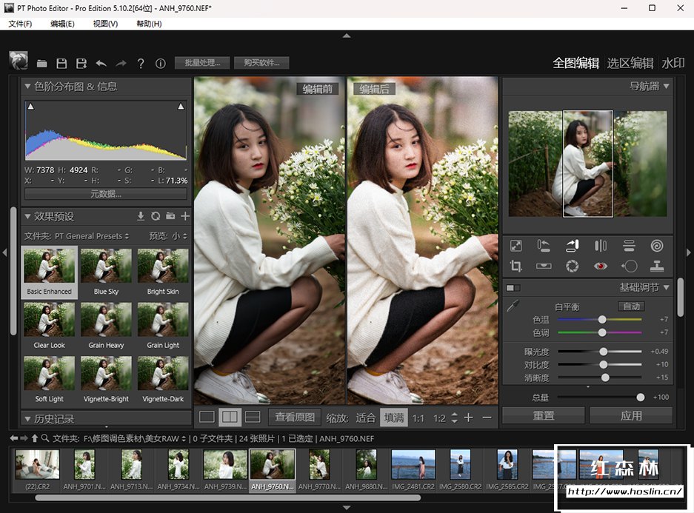Click the spiral lens-distortion tool icon
694x513 pixels.
coord(656,246)
